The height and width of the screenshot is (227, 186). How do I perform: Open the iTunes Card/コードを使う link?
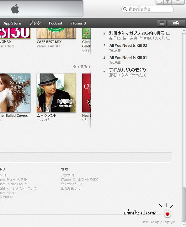80,179
